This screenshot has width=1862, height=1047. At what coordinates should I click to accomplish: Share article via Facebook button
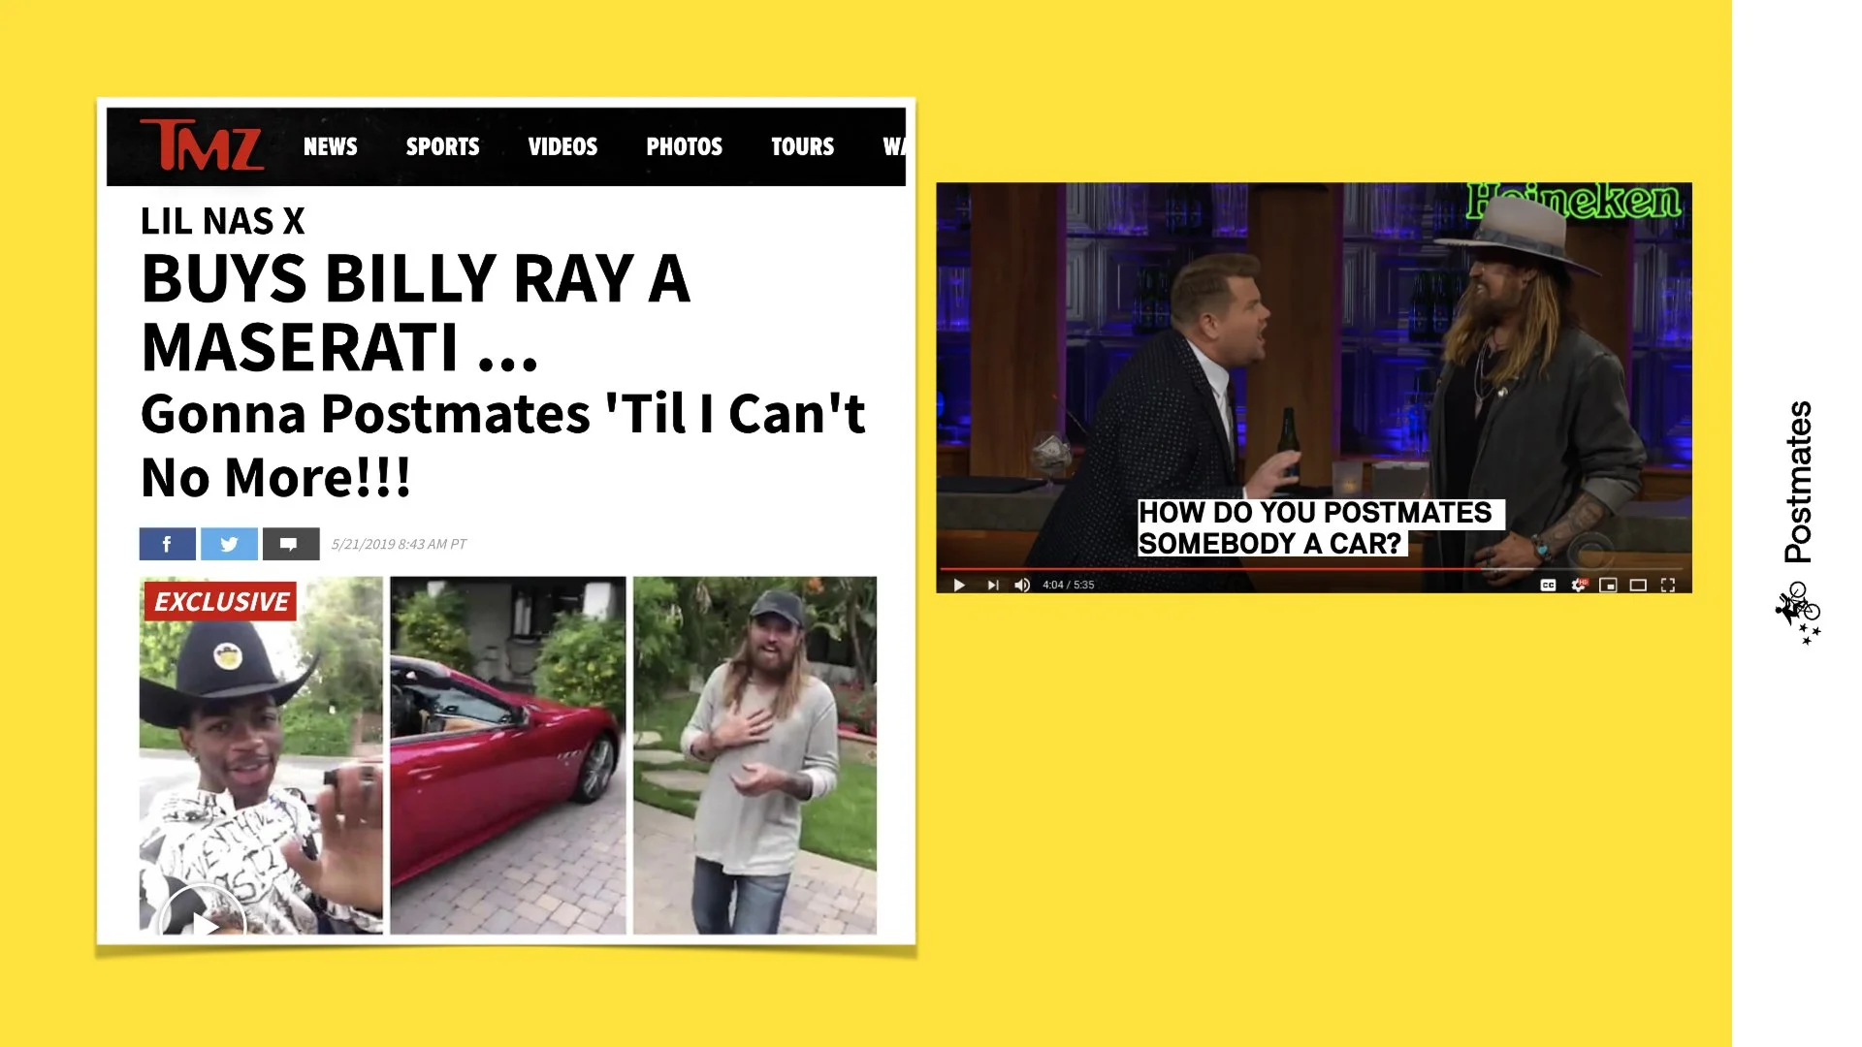tap(167, 544)
